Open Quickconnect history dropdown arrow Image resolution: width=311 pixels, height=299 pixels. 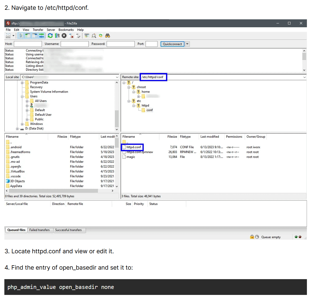pyautogui.click(x=187, y=44)
